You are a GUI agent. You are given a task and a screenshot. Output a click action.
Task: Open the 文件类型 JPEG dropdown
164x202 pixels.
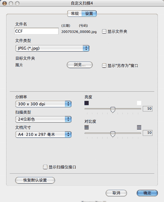tap(52, 48)
